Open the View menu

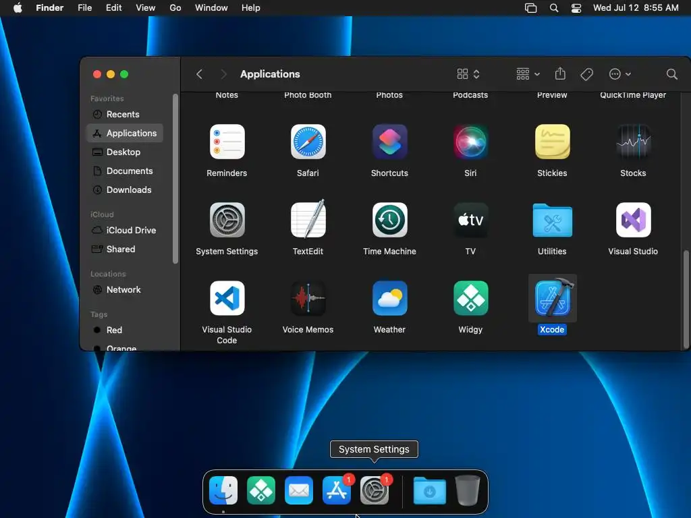point(146,8)
